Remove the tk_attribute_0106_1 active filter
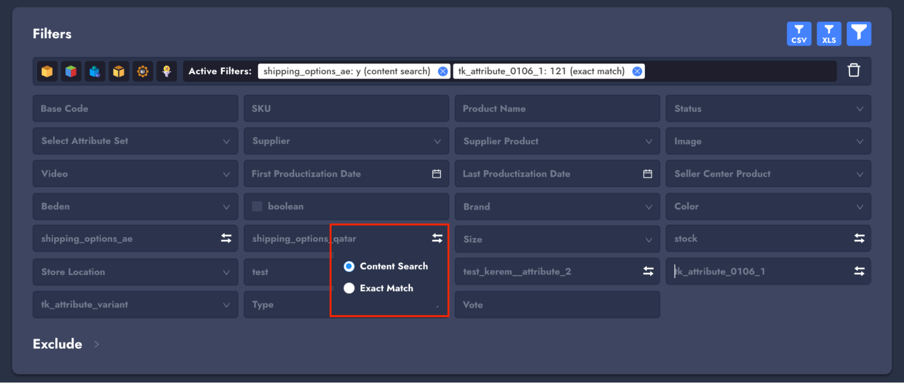This screenshot has width=904, height=383. click(637, 71)
